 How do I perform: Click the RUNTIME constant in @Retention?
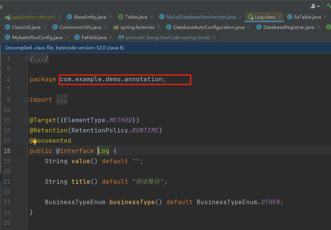coord(145,130)
